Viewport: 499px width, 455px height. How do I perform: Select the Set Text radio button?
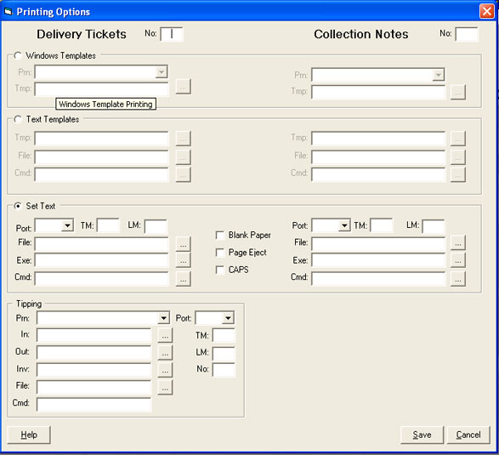tap(18, 207)
